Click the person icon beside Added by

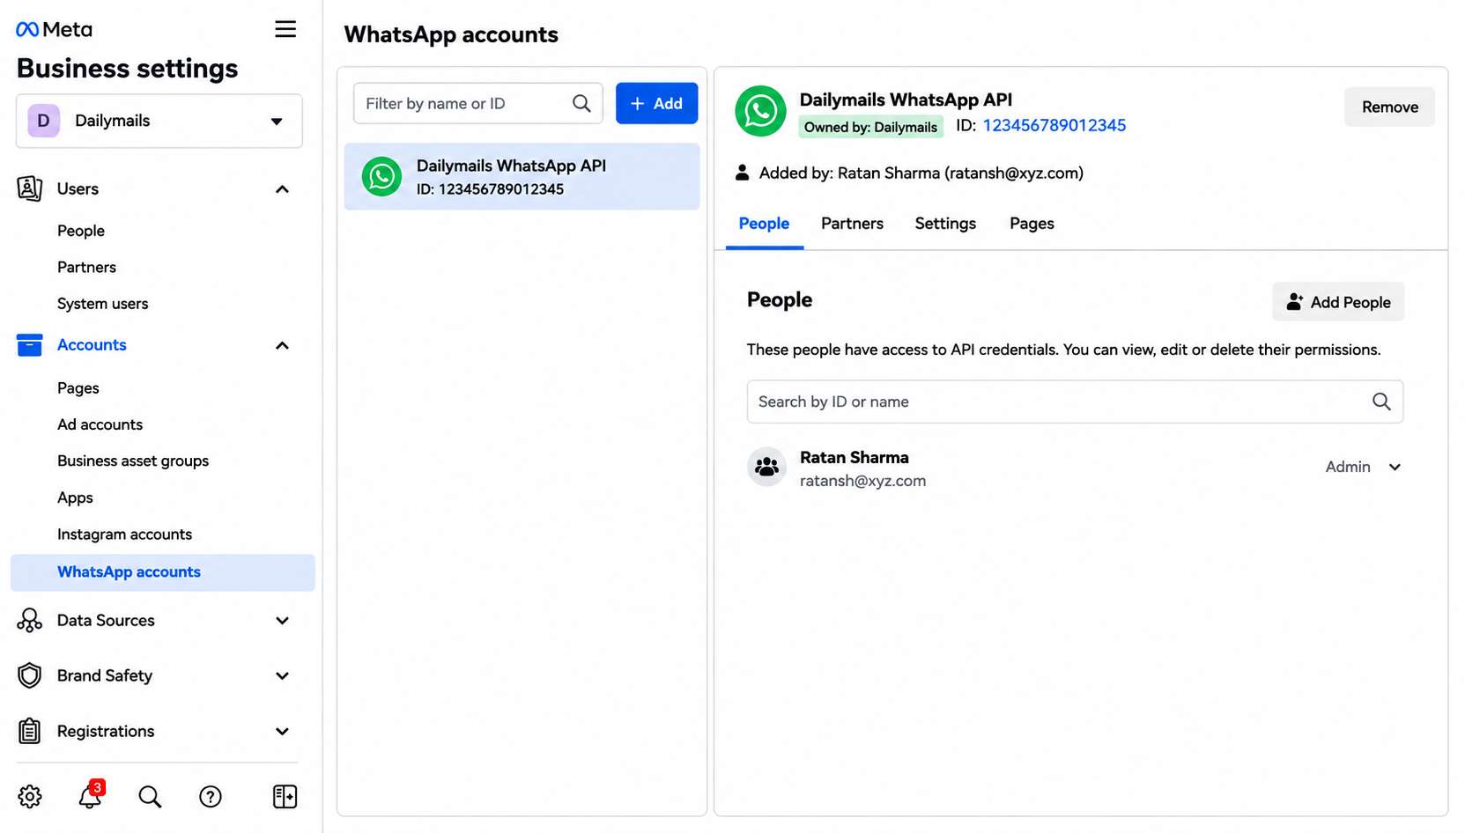click(x=742, y=173)
